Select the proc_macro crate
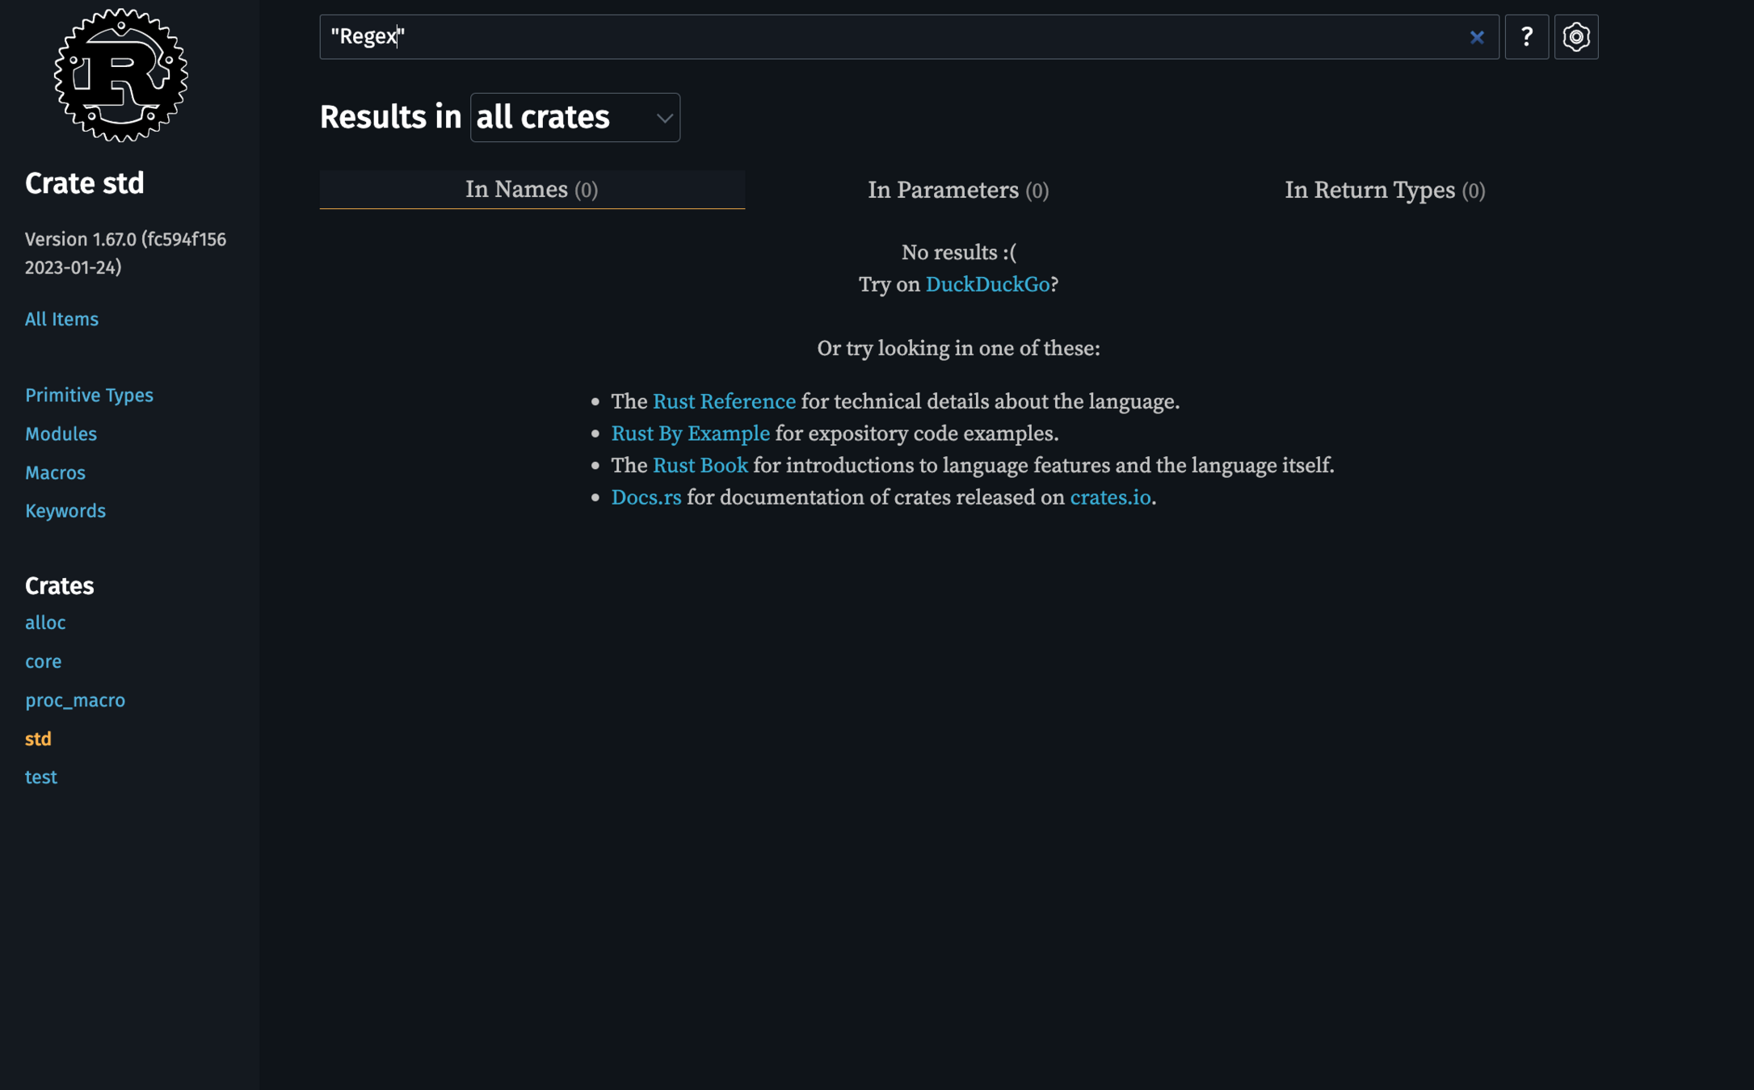This screenshot has width=1754, height=1090. (74, 700)
